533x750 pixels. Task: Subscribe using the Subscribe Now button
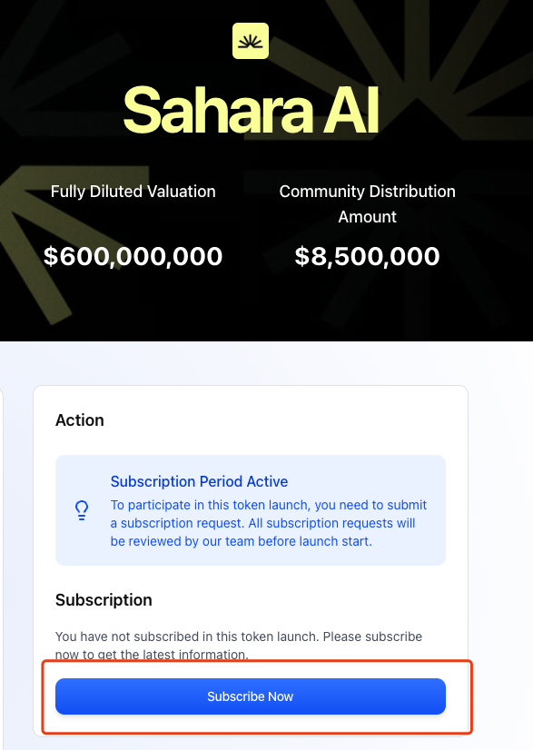click(x=251, y=696)
